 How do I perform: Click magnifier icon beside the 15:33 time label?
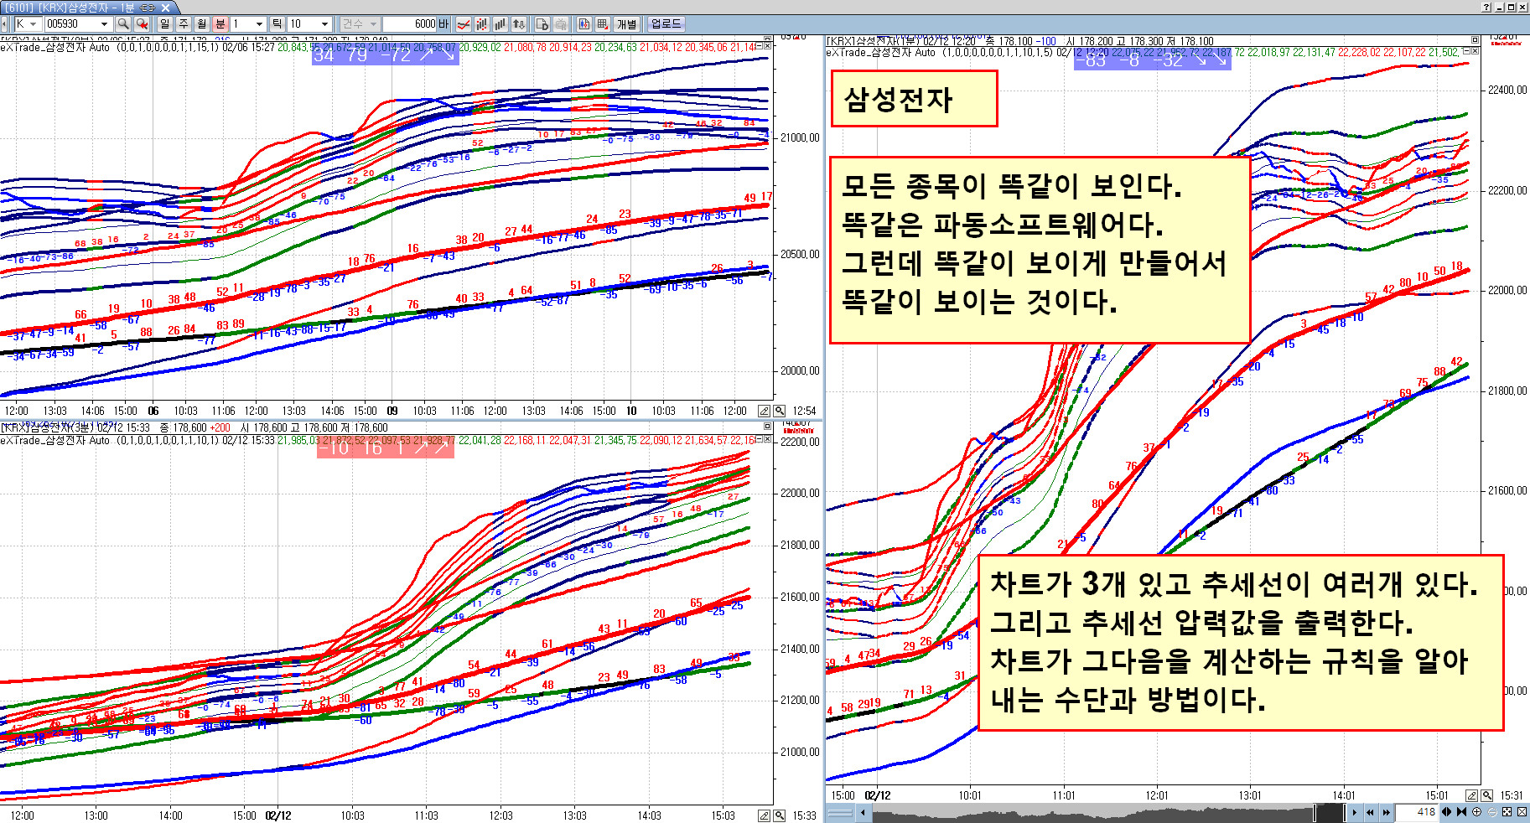pos(780,815)
